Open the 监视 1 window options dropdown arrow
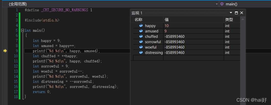This screenshot has height=105, width=271. tap(231, 13)
